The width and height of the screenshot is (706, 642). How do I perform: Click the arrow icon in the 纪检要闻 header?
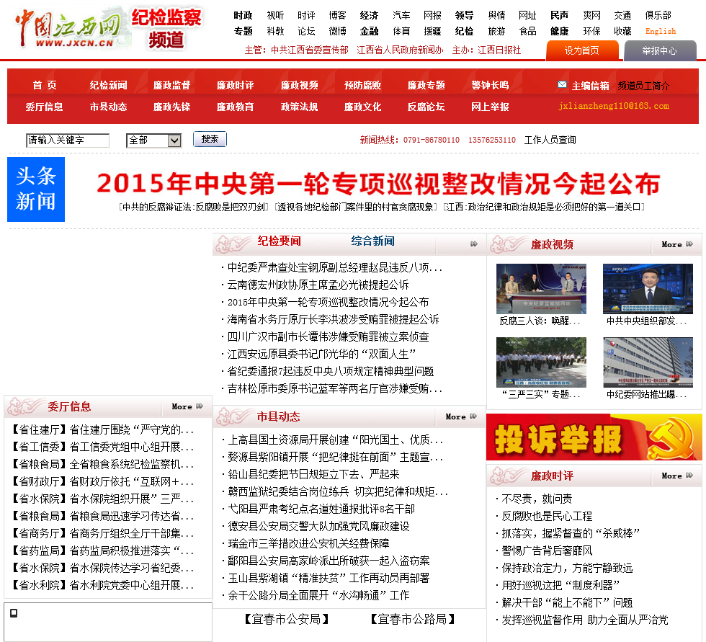(474, 244)
